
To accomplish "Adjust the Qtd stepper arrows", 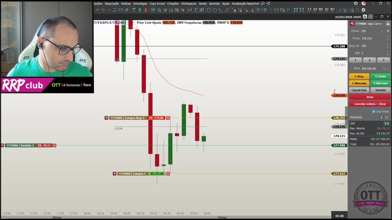I will click(387, 53).
